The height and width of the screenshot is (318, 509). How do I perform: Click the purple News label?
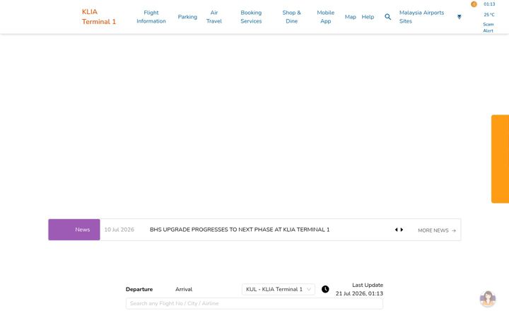pos(74,230)
